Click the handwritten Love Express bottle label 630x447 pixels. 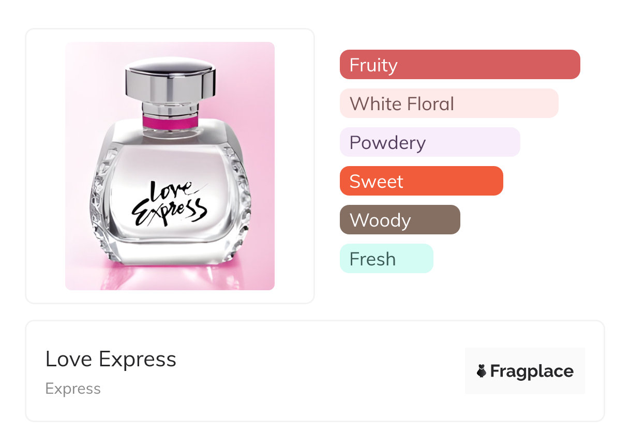pyautogui.click(x=170, y=203)
